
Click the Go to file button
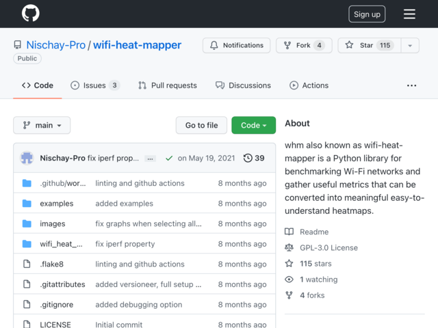[x=201, y=125]
